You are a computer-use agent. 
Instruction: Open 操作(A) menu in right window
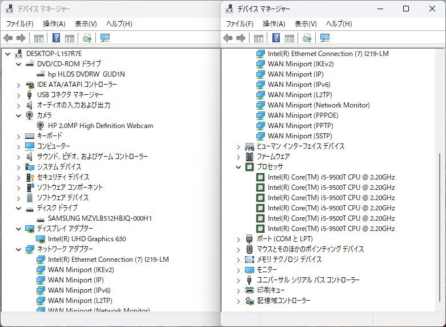point(274,23)
